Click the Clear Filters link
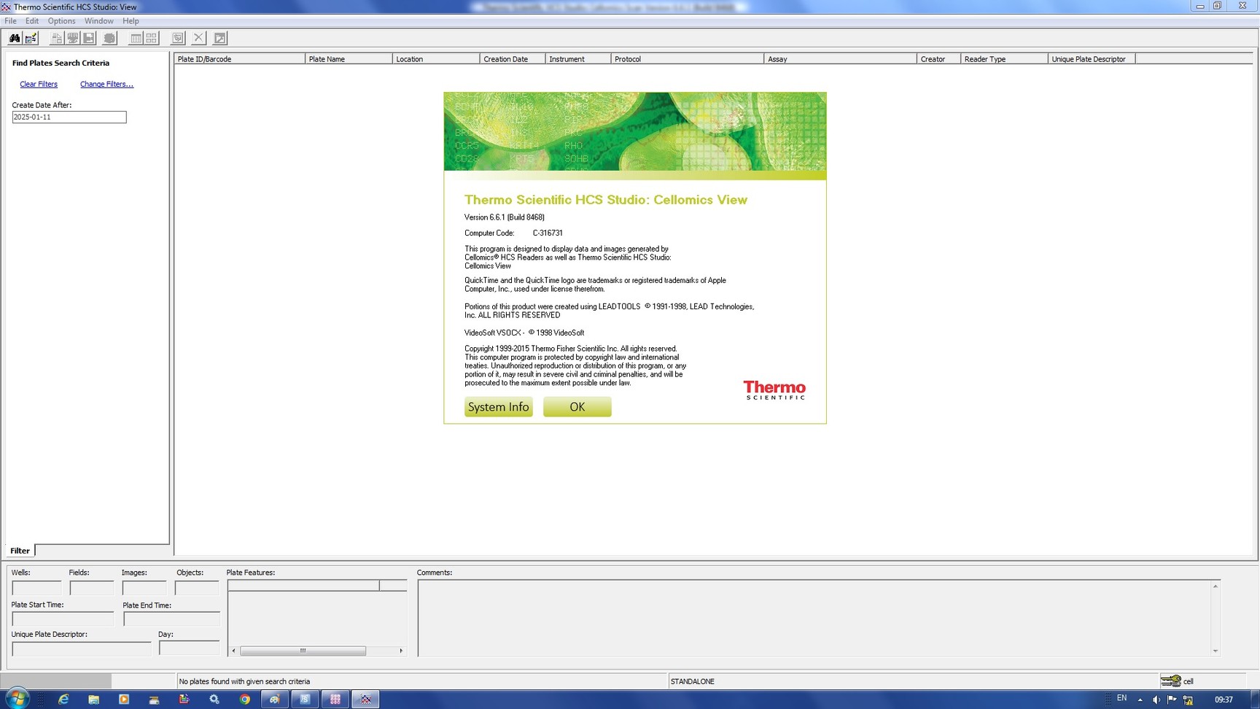This screenshot has width=1260, height=709. click(39, 85)
